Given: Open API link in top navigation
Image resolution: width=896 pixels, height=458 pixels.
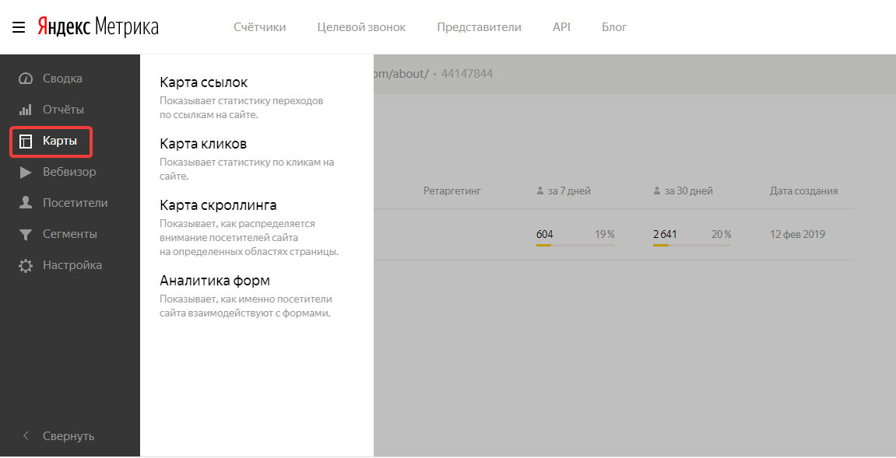Looking at the screenshot, I should [561, 27].
